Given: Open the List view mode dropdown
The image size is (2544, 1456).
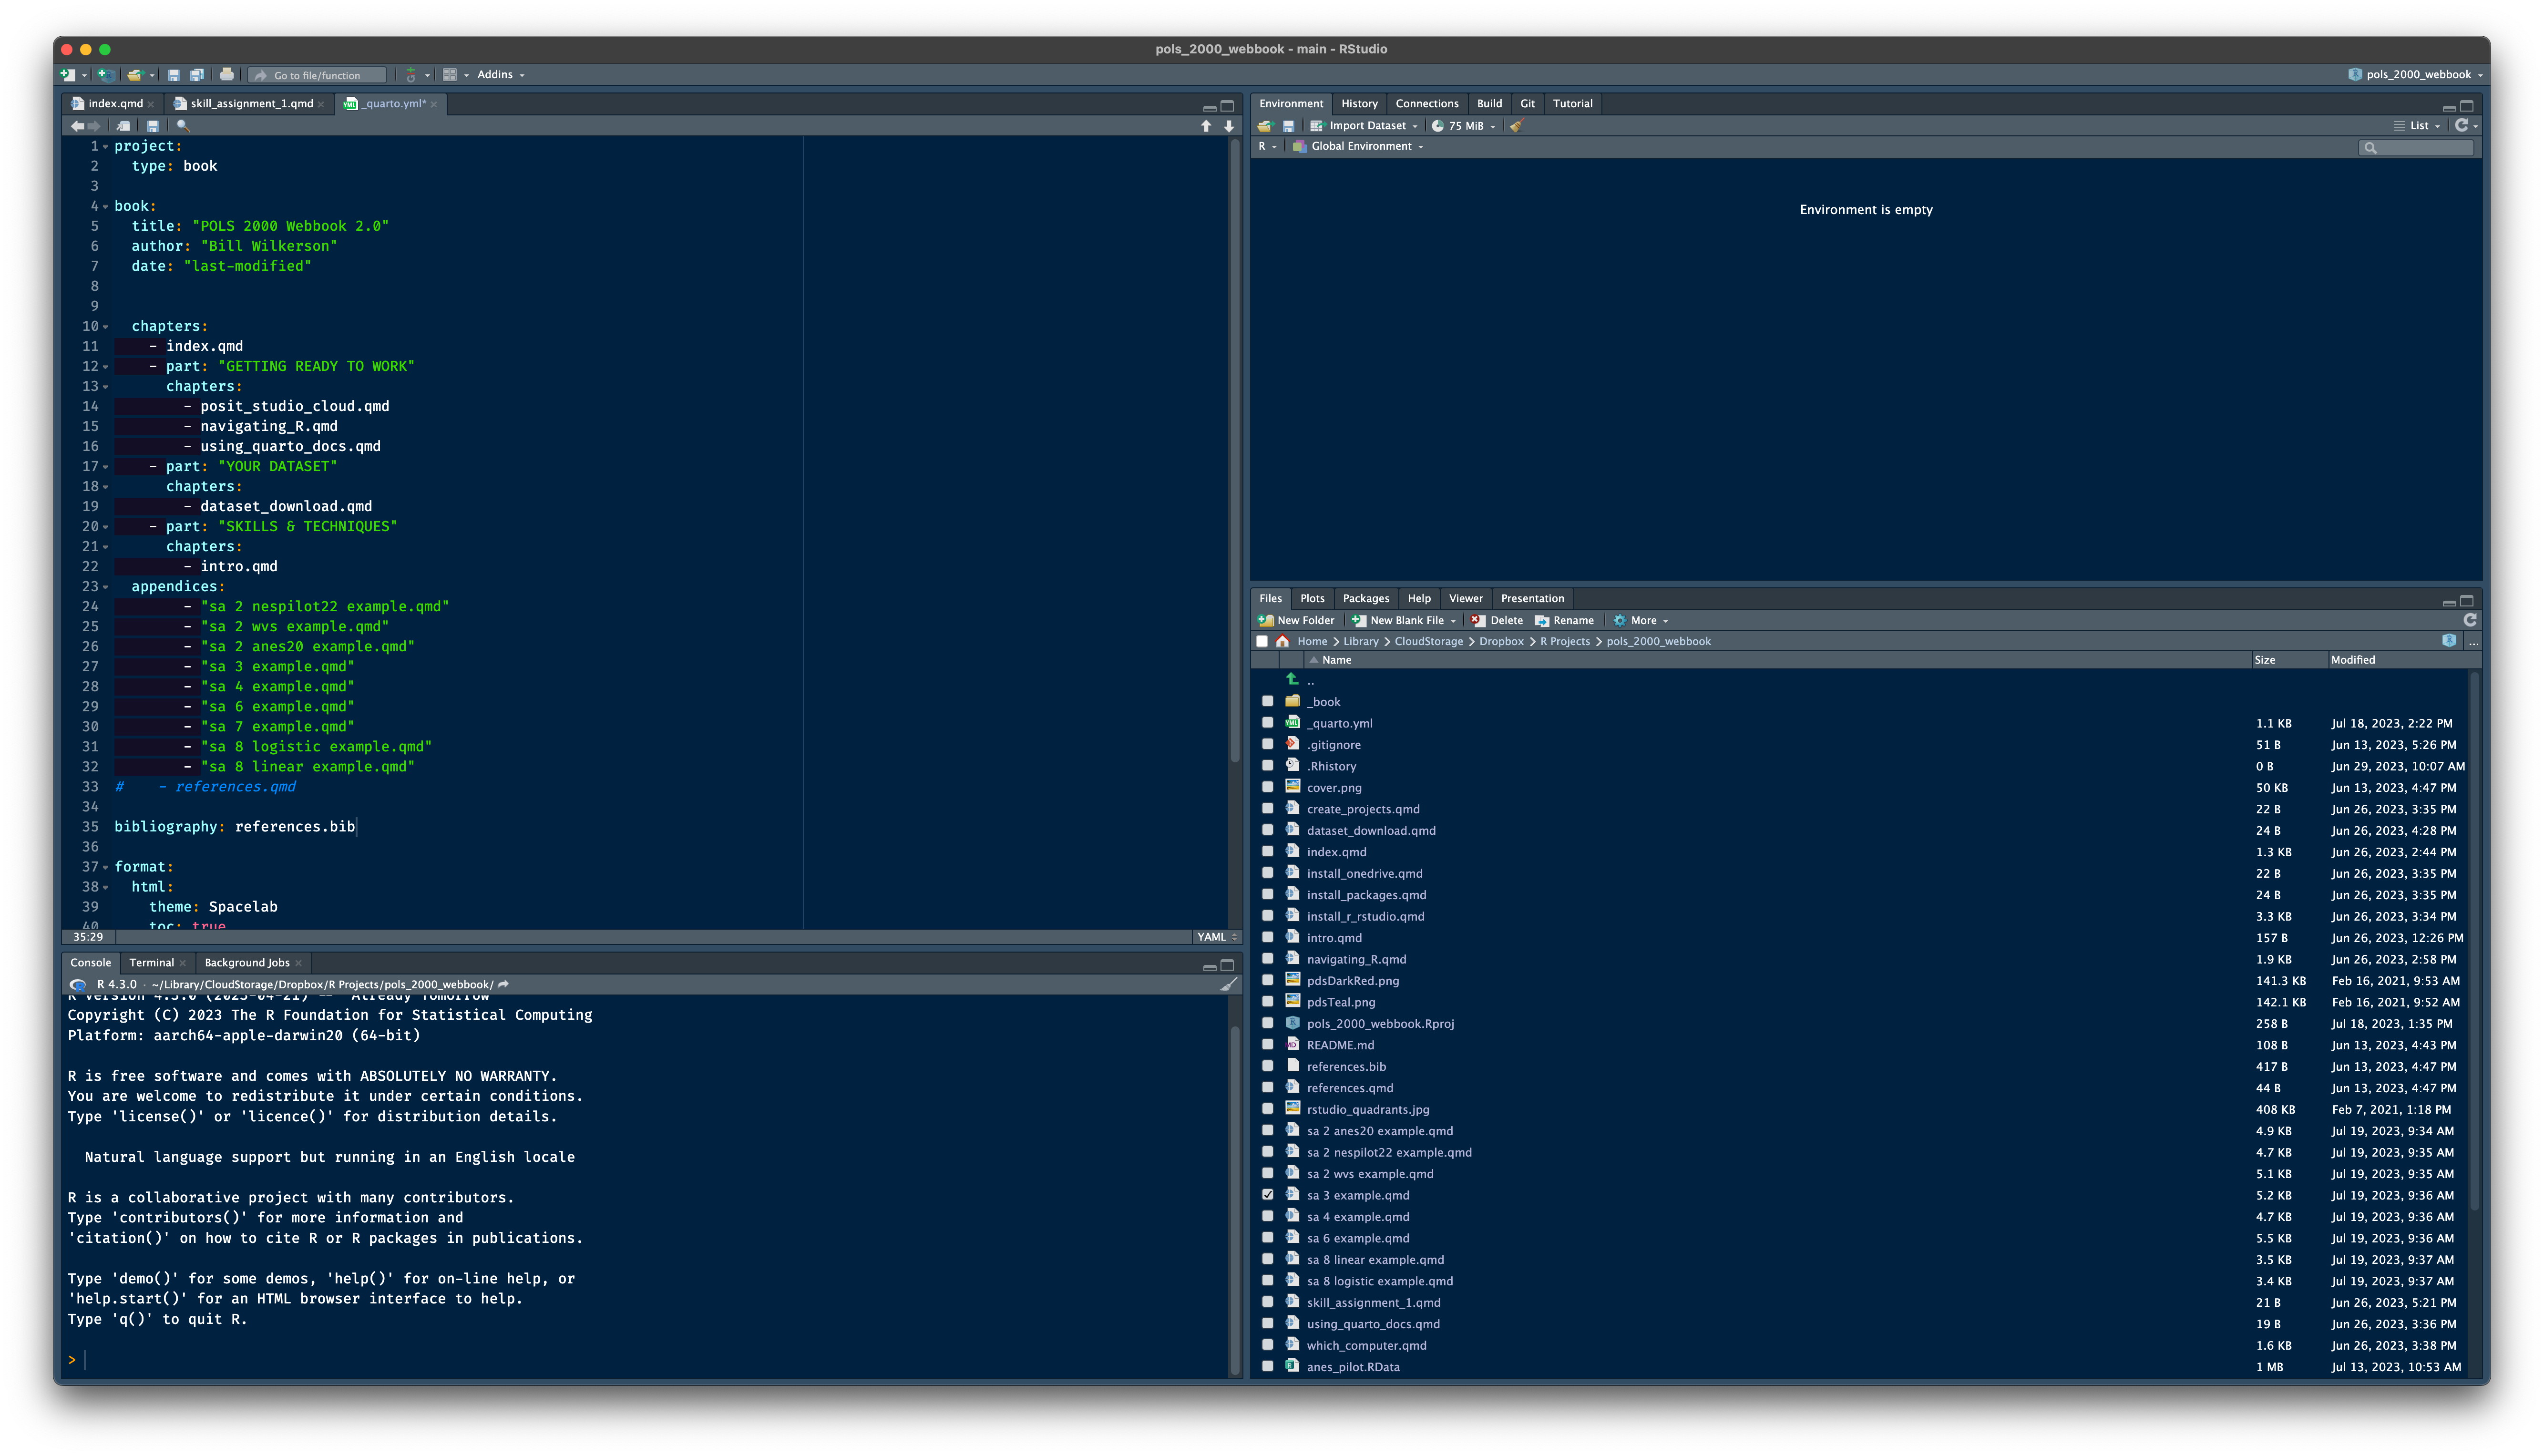Looking at the screenshot, I should pyautogui.click(x=2417, y=126).
